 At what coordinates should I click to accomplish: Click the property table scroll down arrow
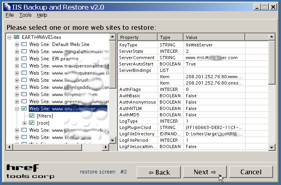[x=272, y=147]
